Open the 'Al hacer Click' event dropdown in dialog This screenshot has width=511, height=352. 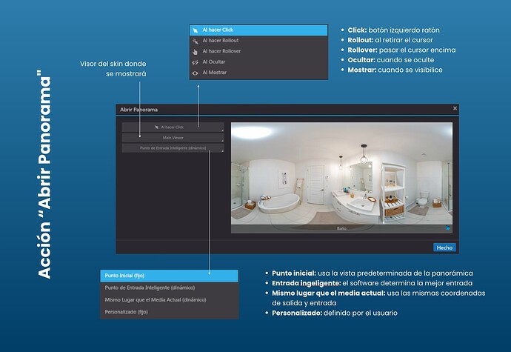[173, 127]
